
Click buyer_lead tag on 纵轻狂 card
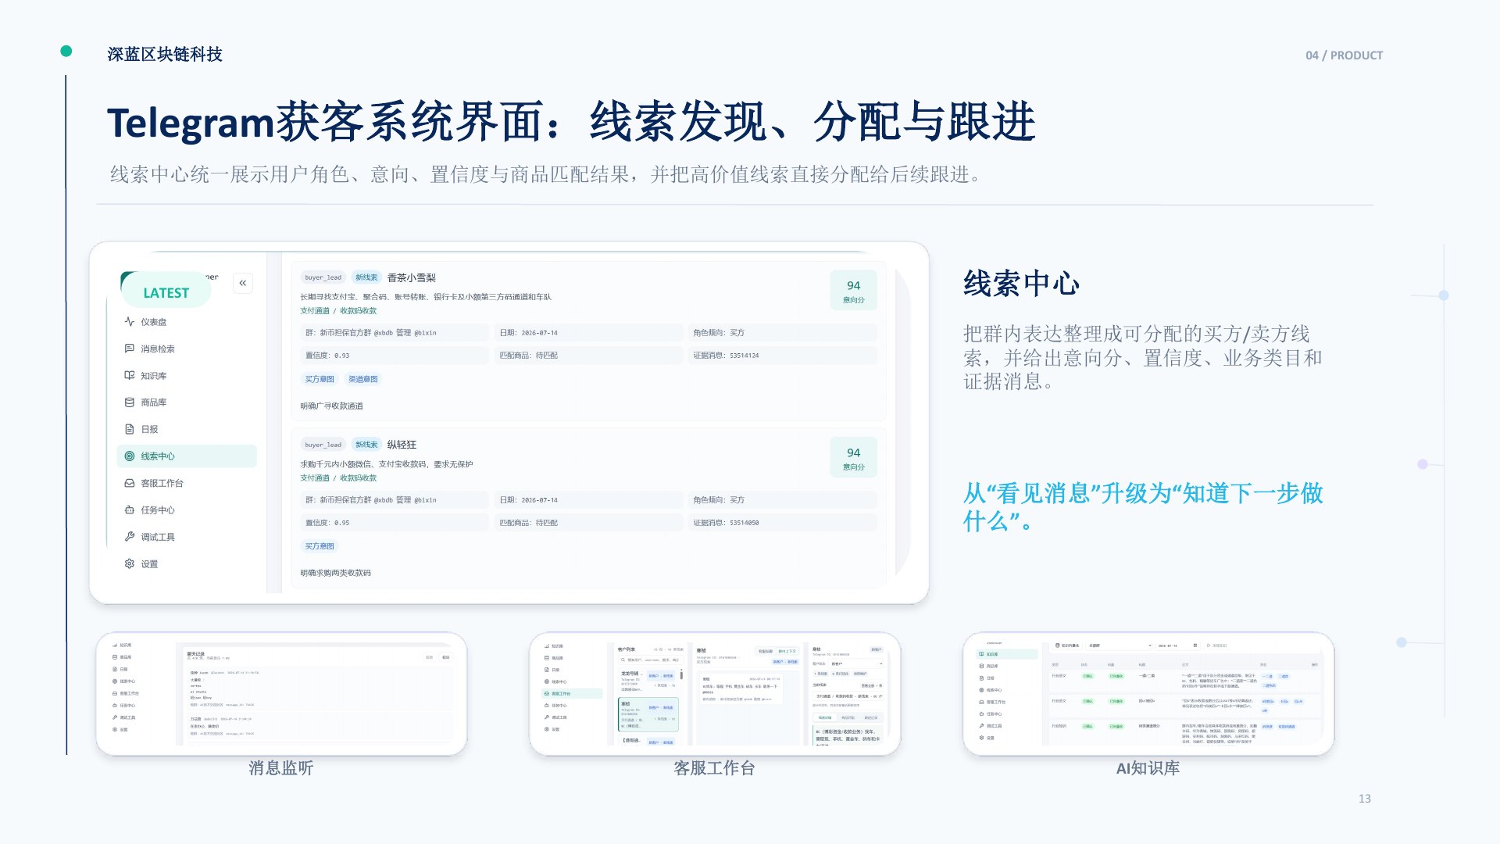pyautogui.click(x=323, y=445)
